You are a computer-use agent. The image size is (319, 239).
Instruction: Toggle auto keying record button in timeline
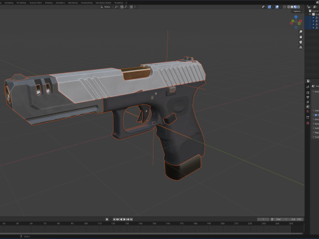(x=107, y=219)
